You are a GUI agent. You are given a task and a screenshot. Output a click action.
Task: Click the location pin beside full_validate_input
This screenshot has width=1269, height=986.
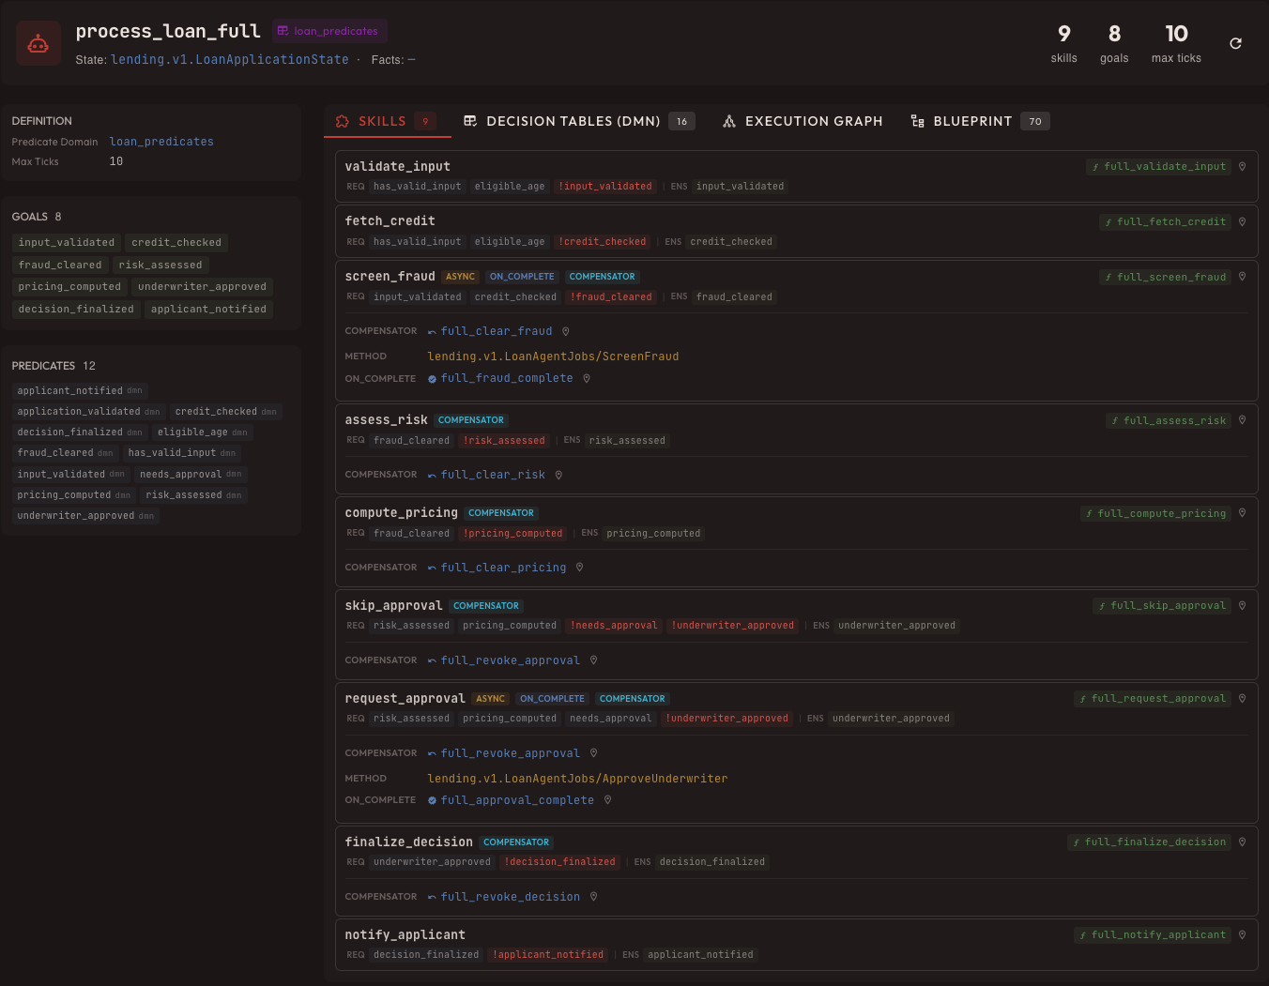coord(1243,166)
